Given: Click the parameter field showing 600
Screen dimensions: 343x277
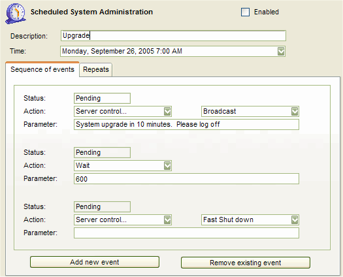Looking at the screenshot, I should pyautogui.click(x=186, y=179).
